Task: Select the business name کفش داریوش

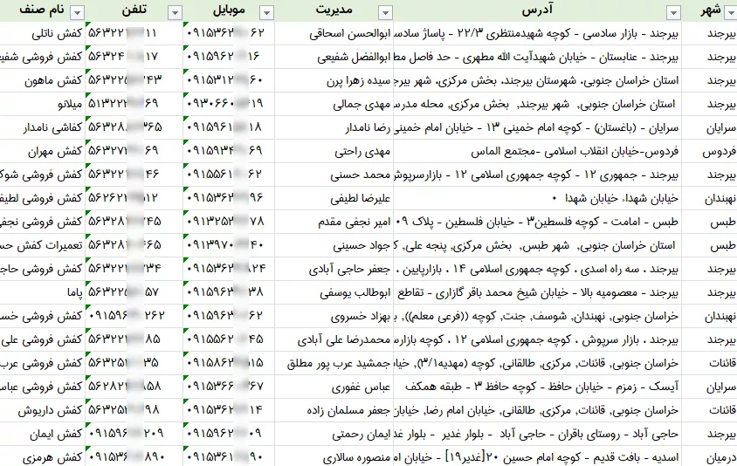Action: point(42,410)
